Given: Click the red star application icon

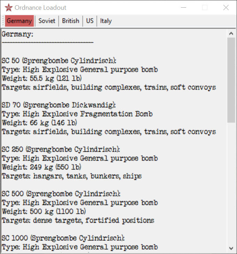Looking at the screenshot, I should (9, 8).
